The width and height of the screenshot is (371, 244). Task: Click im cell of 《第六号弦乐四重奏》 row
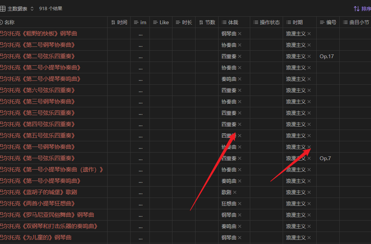(140, 90)
